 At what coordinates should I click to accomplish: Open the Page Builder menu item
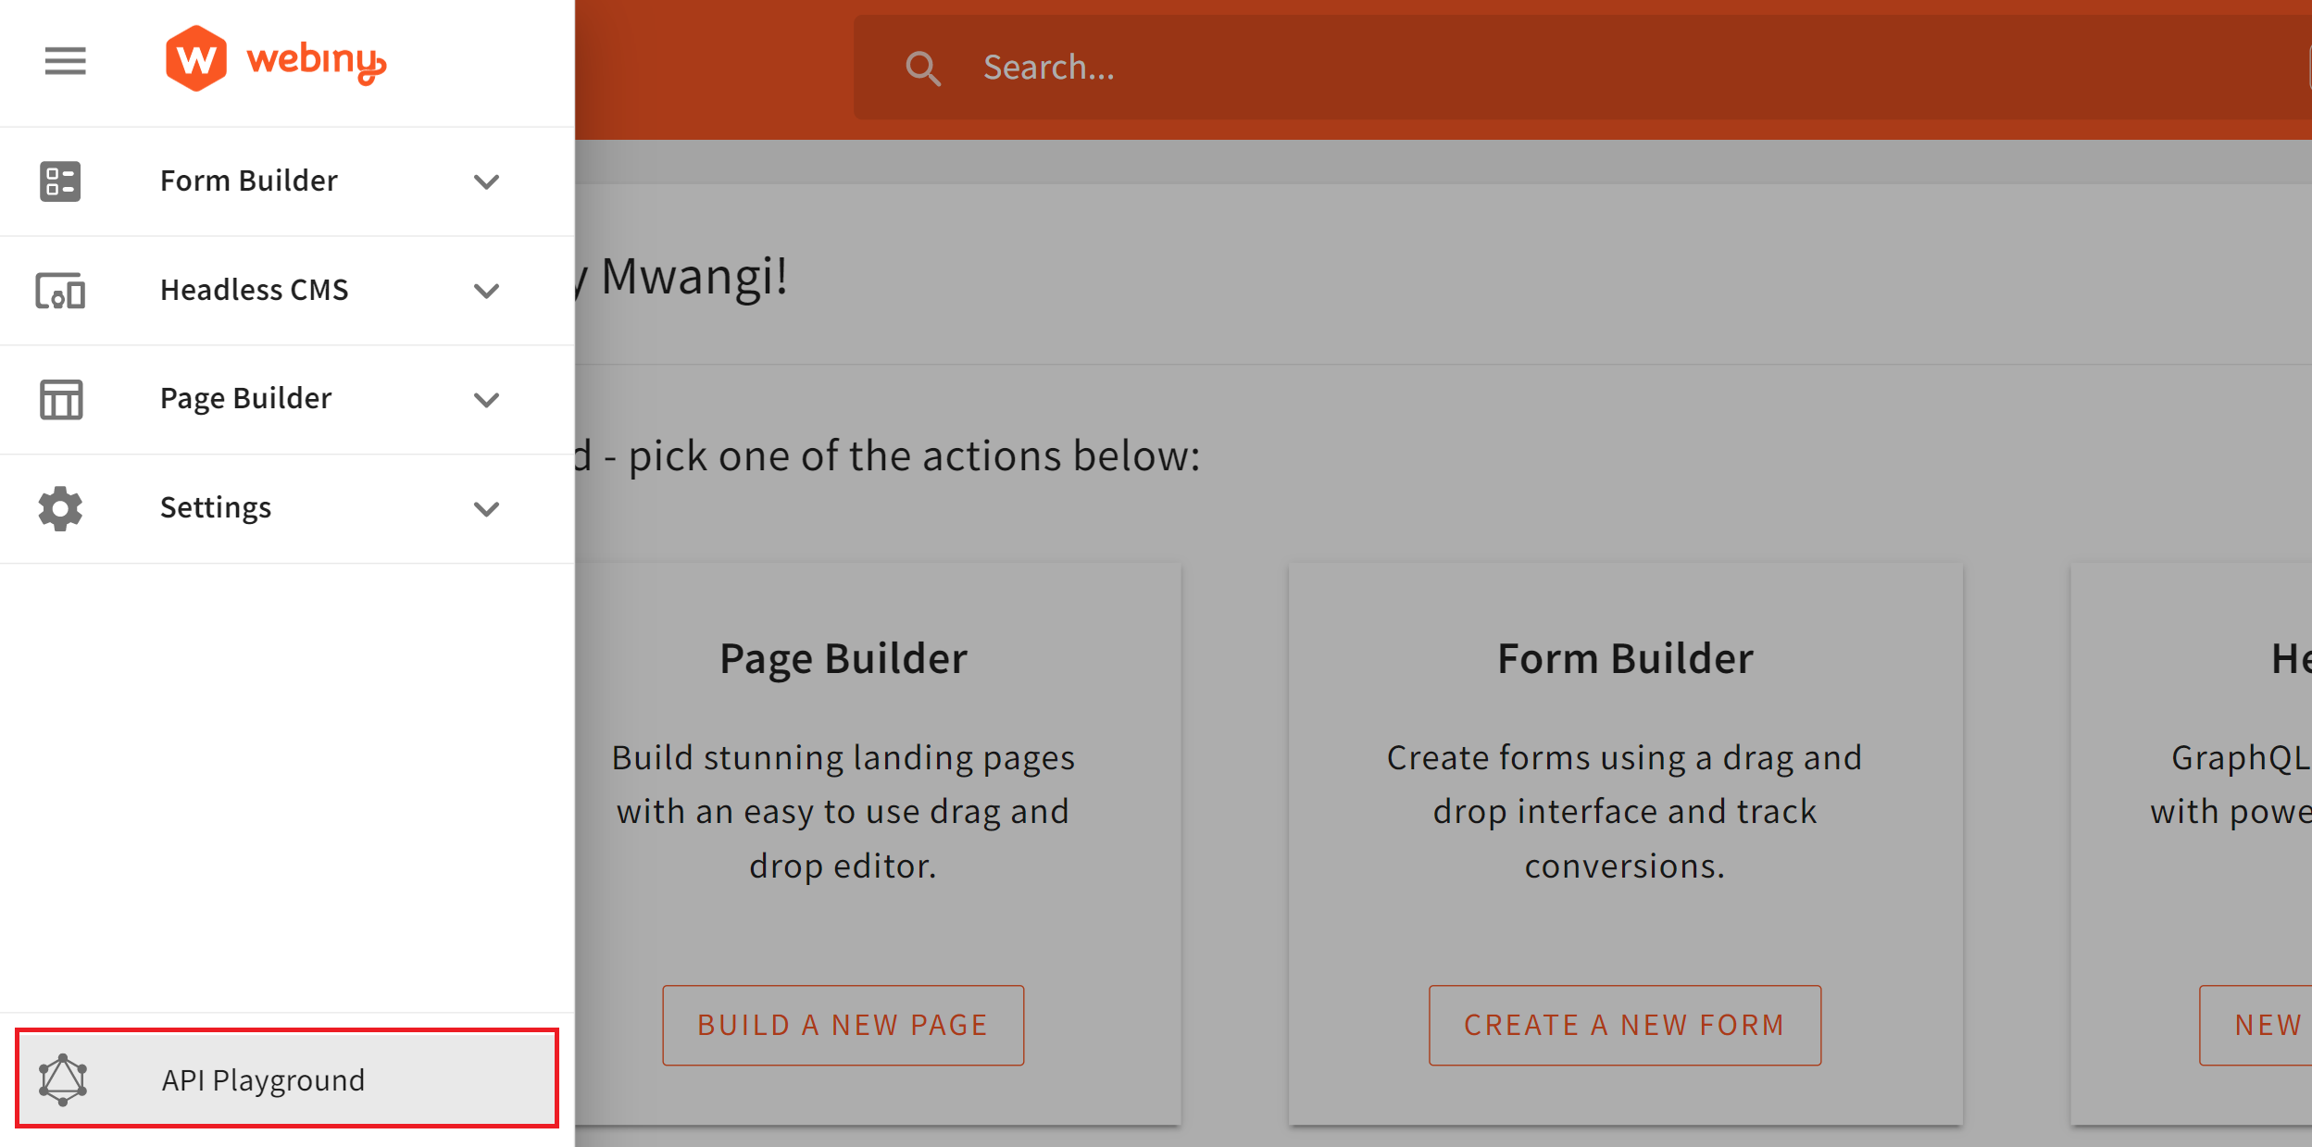point(287,400)
